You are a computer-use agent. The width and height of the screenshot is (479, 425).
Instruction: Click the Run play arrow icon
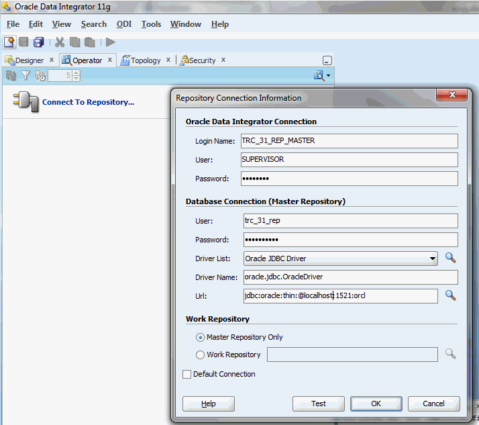(110, 42)
